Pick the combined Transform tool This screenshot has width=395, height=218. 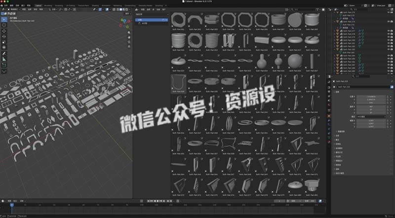coord(4,47)
